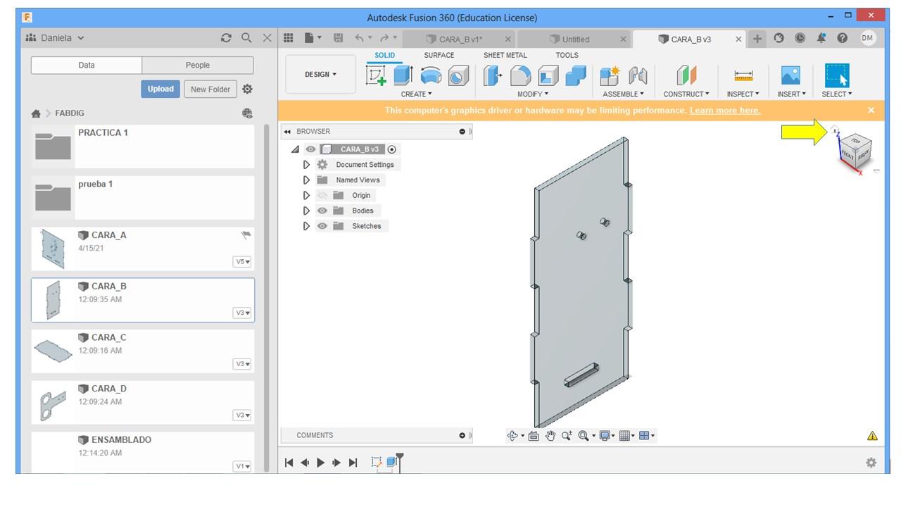The height and width of the screenshot is (507, 901).
Task: Activate the CARA_B v3 component radio button
Action: 392,149
